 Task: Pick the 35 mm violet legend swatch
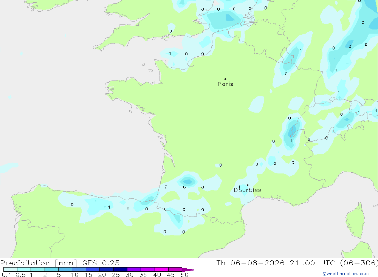[148, 269]
